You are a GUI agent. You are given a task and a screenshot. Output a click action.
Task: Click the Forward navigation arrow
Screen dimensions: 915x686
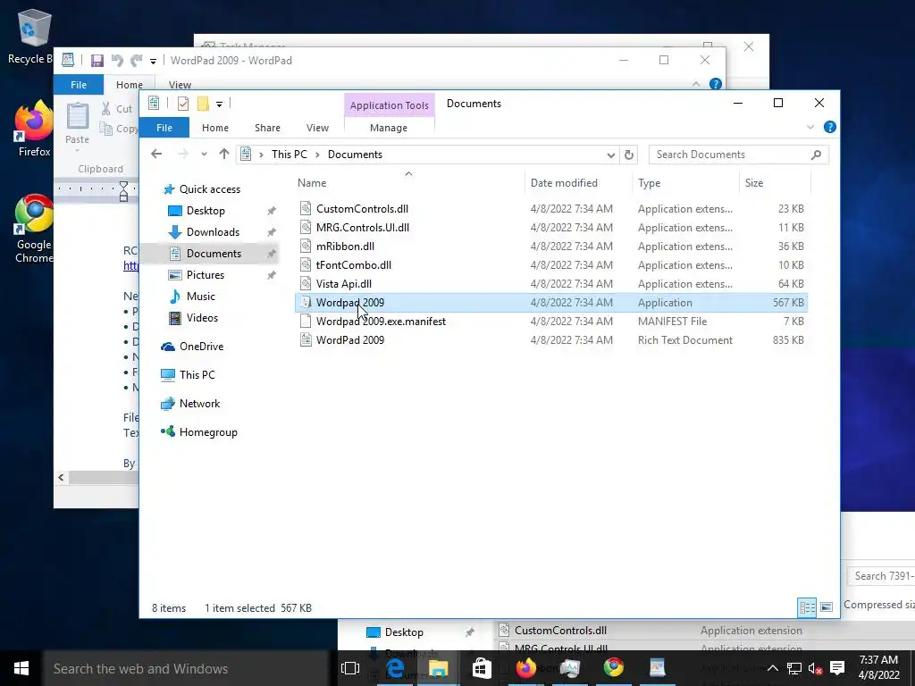coord(182,154)
